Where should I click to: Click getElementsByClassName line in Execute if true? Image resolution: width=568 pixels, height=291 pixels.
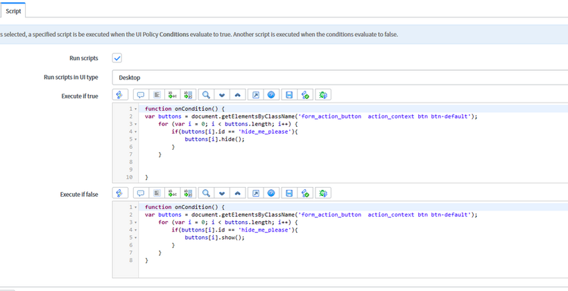pos(311,116)
